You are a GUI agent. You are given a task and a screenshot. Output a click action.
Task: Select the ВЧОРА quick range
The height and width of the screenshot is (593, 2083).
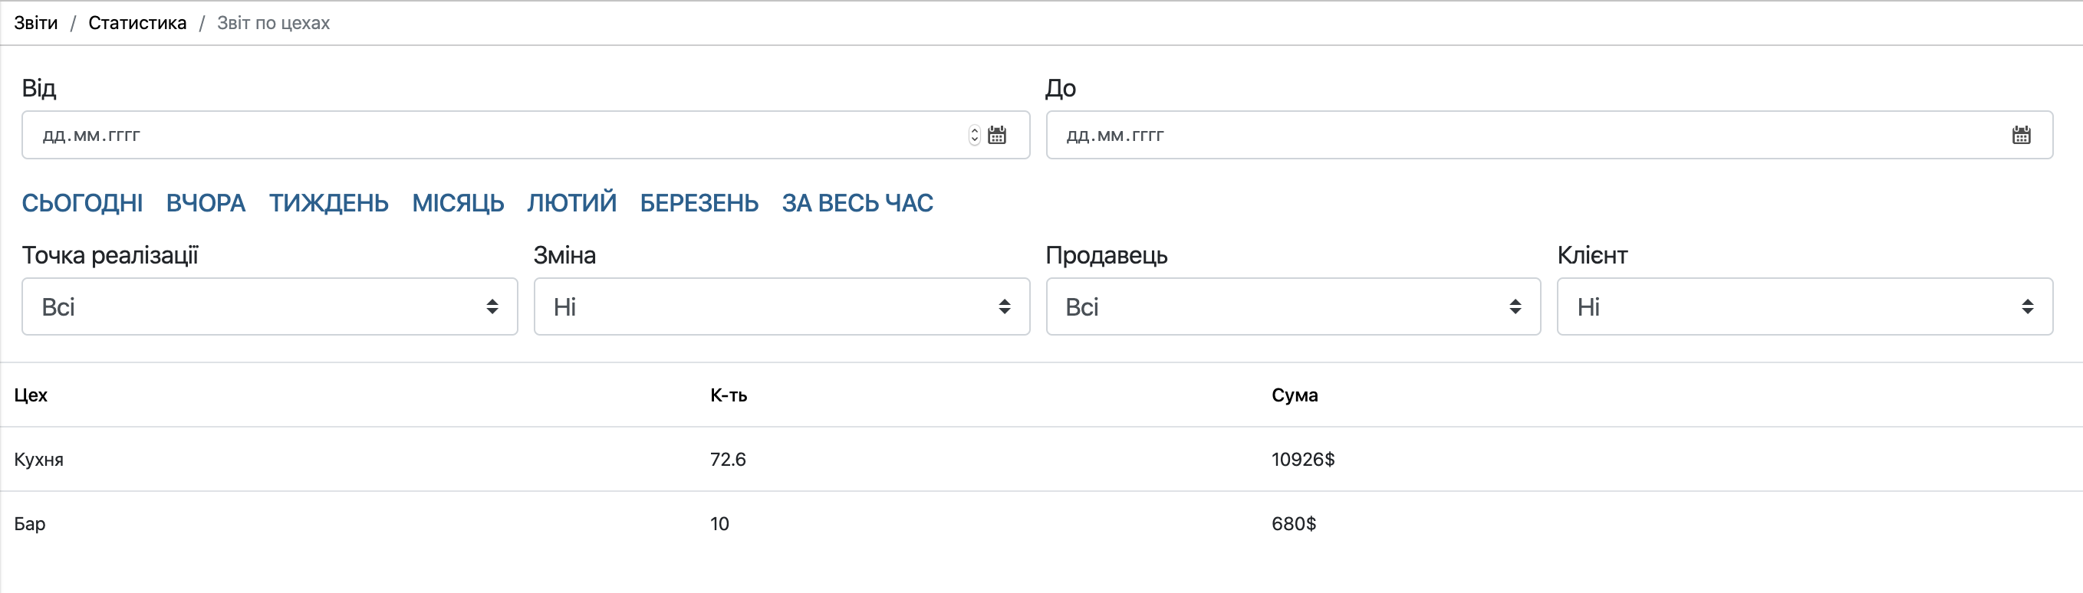[x=206, y=203]
